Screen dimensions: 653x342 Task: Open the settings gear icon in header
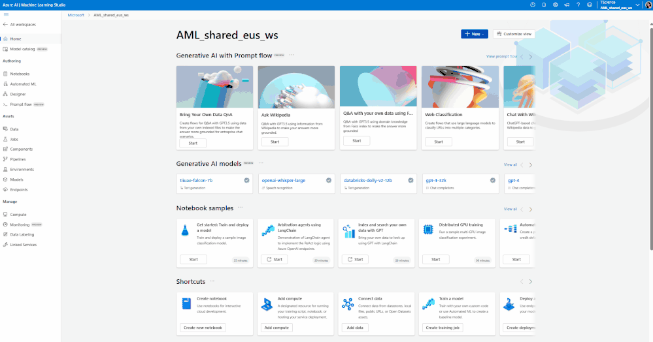(x=556, y=5)
